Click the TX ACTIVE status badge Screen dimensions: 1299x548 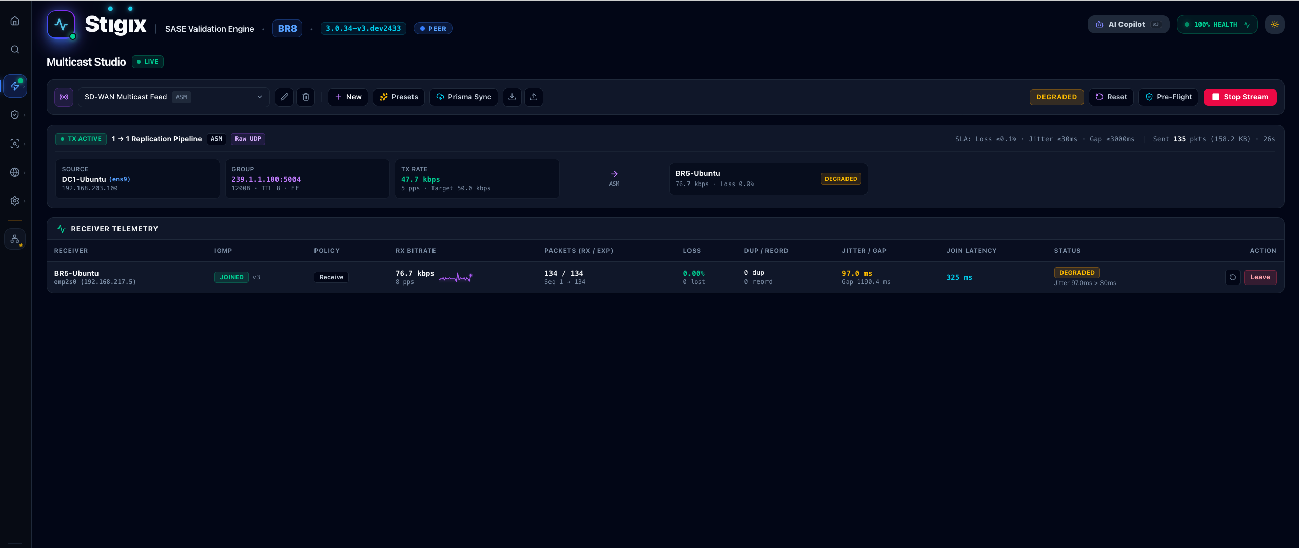tap(81, 139)
